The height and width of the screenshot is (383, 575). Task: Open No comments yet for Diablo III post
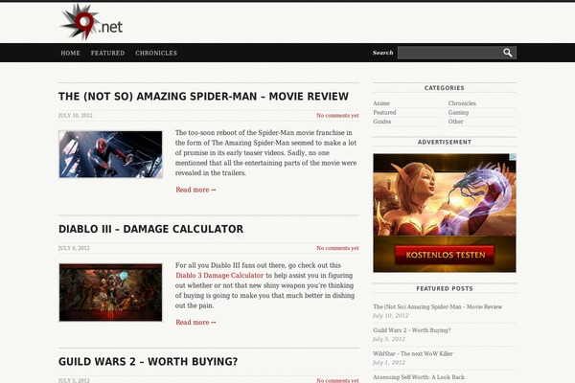pyautogui.click(x=337, y=248)
